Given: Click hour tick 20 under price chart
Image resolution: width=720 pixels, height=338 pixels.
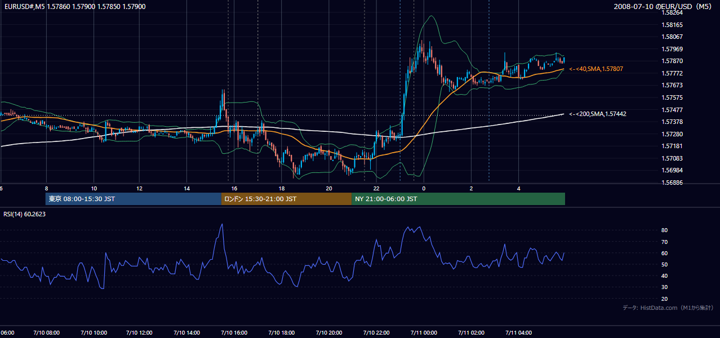Looking at the screenshot, I should pyautogui.click(x=329, y=188).
